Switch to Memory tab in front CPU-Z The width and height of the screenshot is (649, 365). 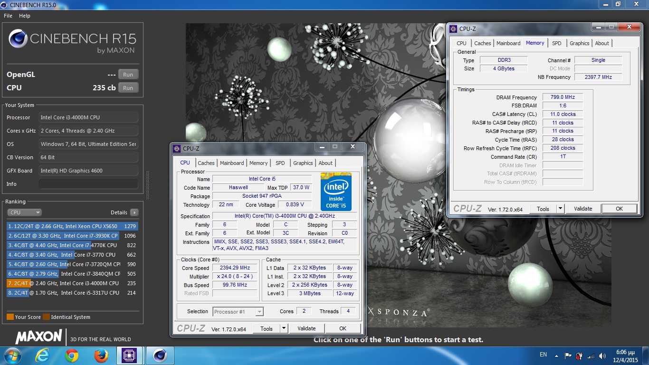point(258,163)
